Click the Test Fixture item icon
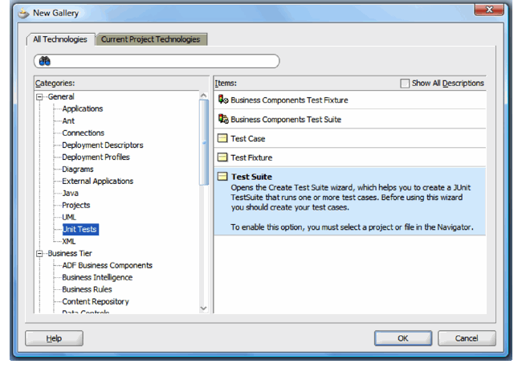Image resolution: width=522 pixels, height=376 pixels. tap(222, 157)
